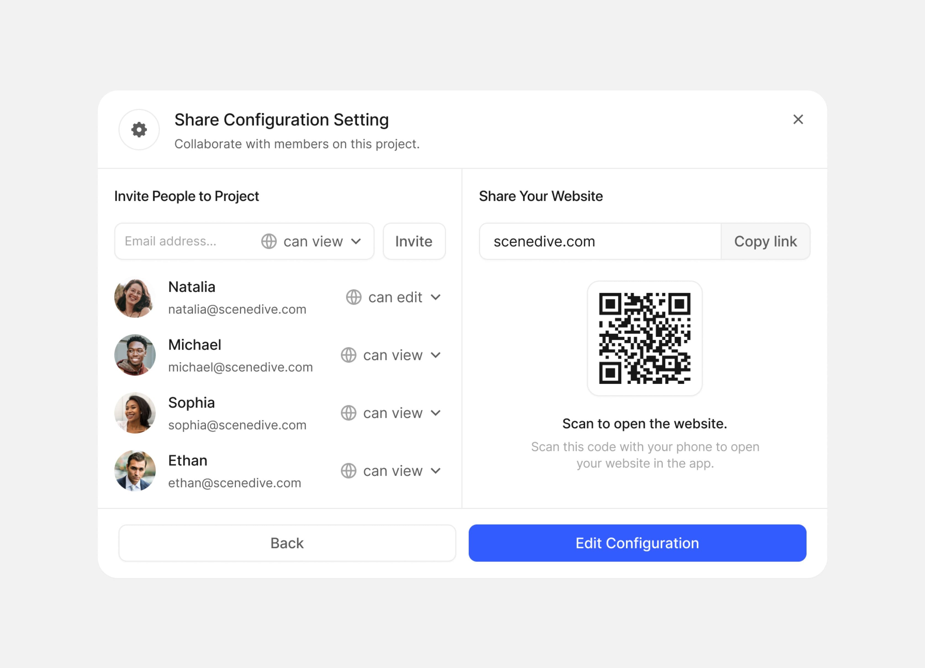925x668 pixels.
Task: Click the Invite People to Project heading
Action: point(186,196)
